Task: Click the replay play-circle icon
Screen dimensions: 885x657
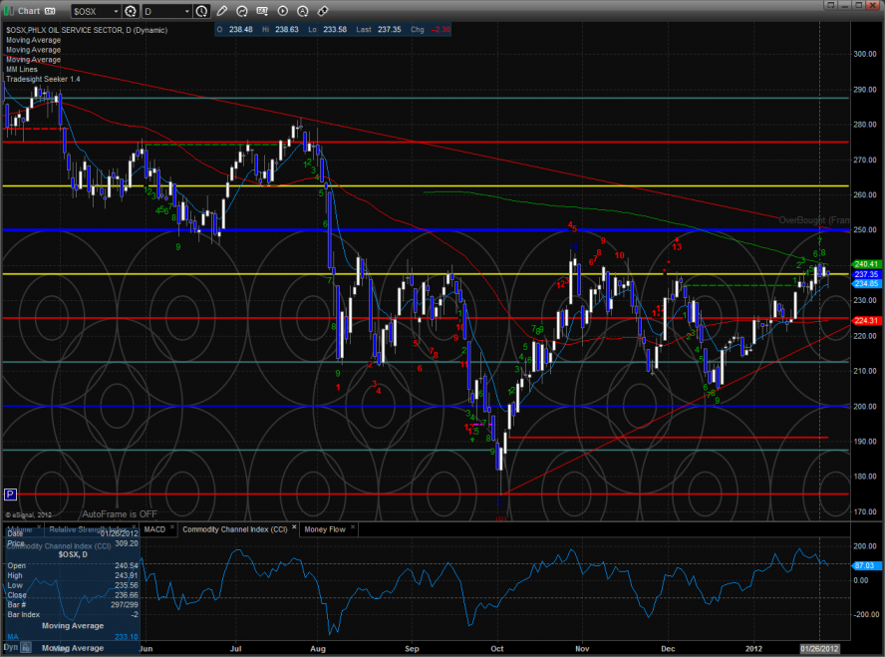Action: point(283,11)
